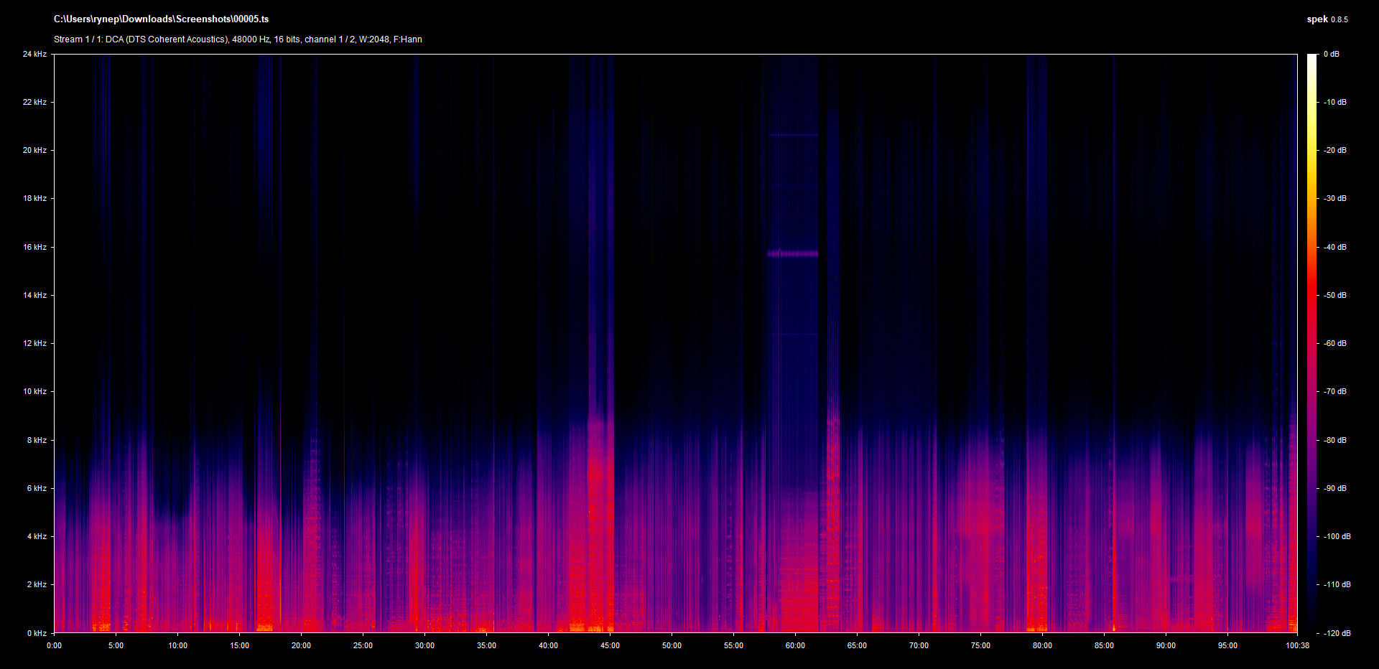Click the -60 dB scale label

click(1334, 344)
